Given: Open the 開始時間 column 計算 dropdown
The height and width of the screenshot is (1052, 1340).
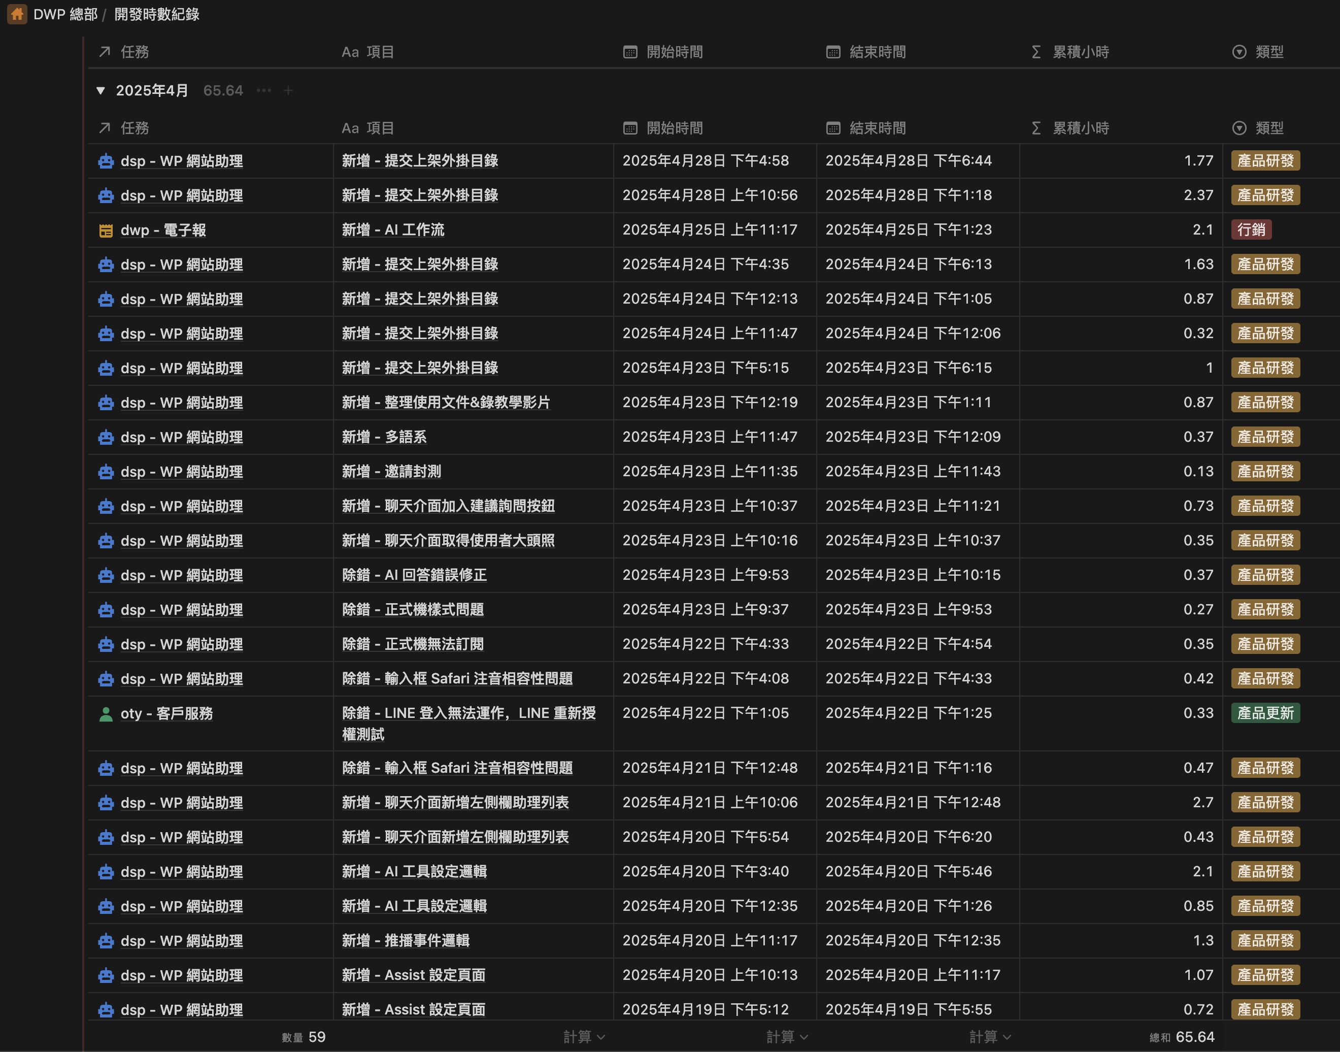Looking at the screenshot, I should pos(787,1037).
